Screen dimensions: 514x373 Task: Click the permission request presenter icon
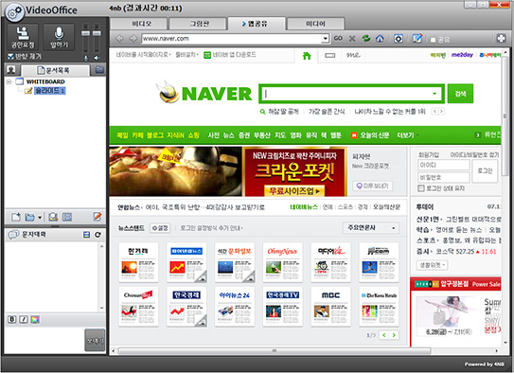(23, 37)
